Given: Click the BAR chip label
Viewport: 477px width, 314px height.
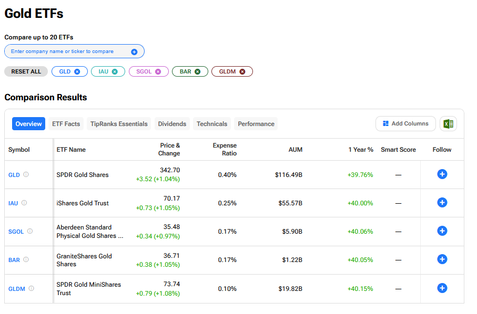Looking at the screenshot, I should [185, 71].
